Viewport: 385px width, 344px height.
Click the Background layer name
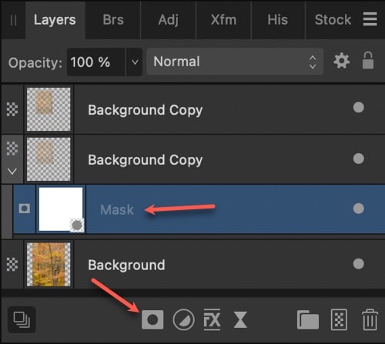tap(126, 266)
